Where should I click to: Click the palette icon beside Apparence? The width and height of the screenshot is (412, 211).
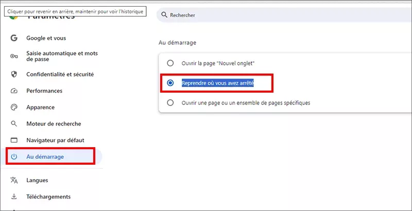tap(14, 108)
